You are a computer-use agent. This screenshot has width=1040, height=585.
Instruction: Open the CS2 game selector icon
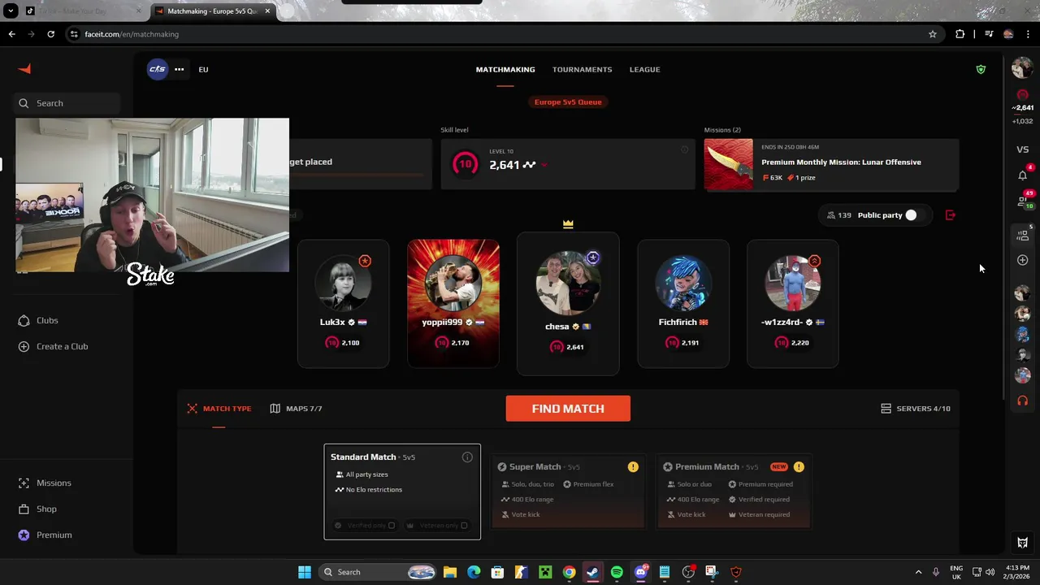pyautogui.click(x=157, y=69)
